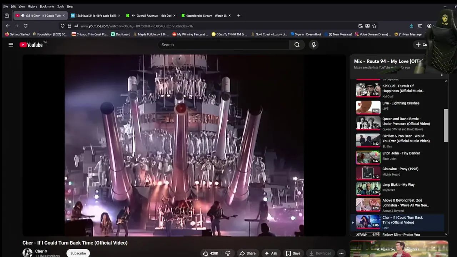Play Above & Beyond feat. Zoë Johnston
457x257 pixels.
click(x=397, y=205)
